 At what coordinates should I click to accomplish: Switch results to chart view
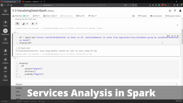(23, 23)
